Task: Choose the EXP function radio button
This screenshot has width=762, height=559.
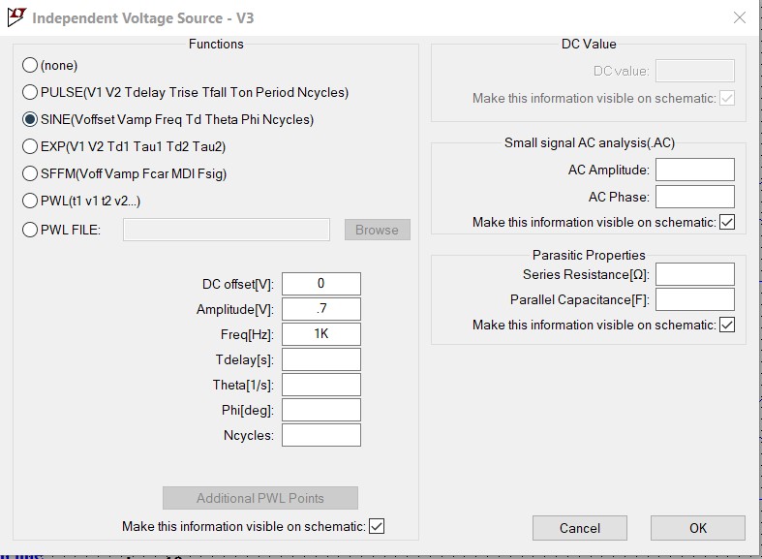Action: (x=30, y=146)
